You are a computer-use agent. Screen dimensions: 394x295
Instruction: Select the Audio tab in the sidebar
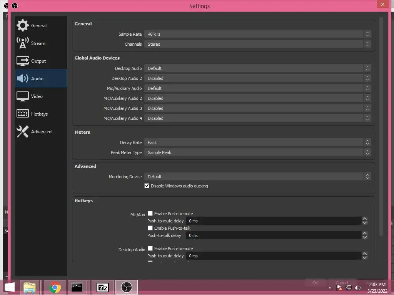tap(41, 78)
